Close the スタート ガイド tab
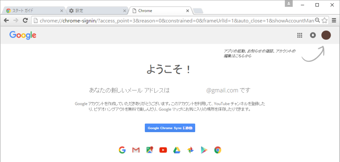This screenshot has width=340, height=162. 61,11
